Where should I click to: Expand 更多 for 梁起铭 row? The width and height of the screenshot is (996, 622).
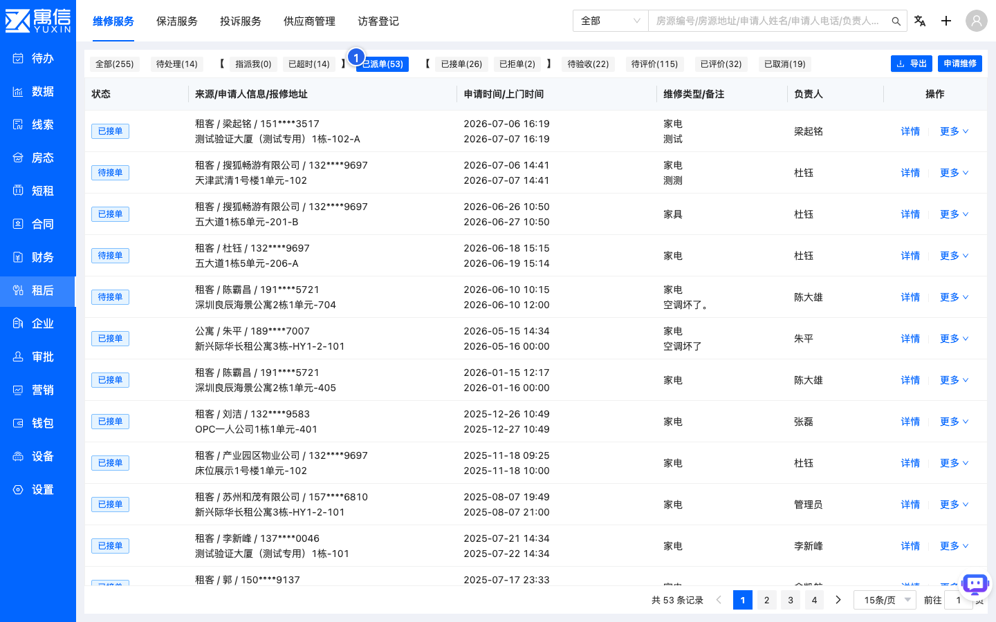pos(954,131)
